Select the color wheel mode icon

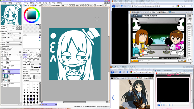pyautogui.click(x=24, y=6)
